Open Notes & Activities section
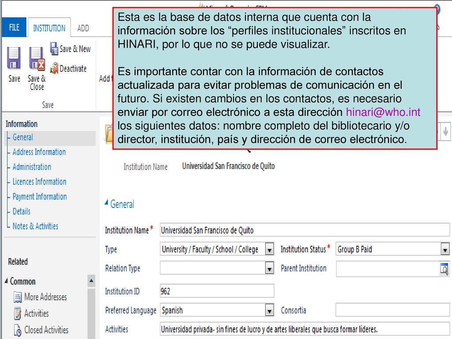This screenshot has height=339, width=452. [x=35, y=226]
